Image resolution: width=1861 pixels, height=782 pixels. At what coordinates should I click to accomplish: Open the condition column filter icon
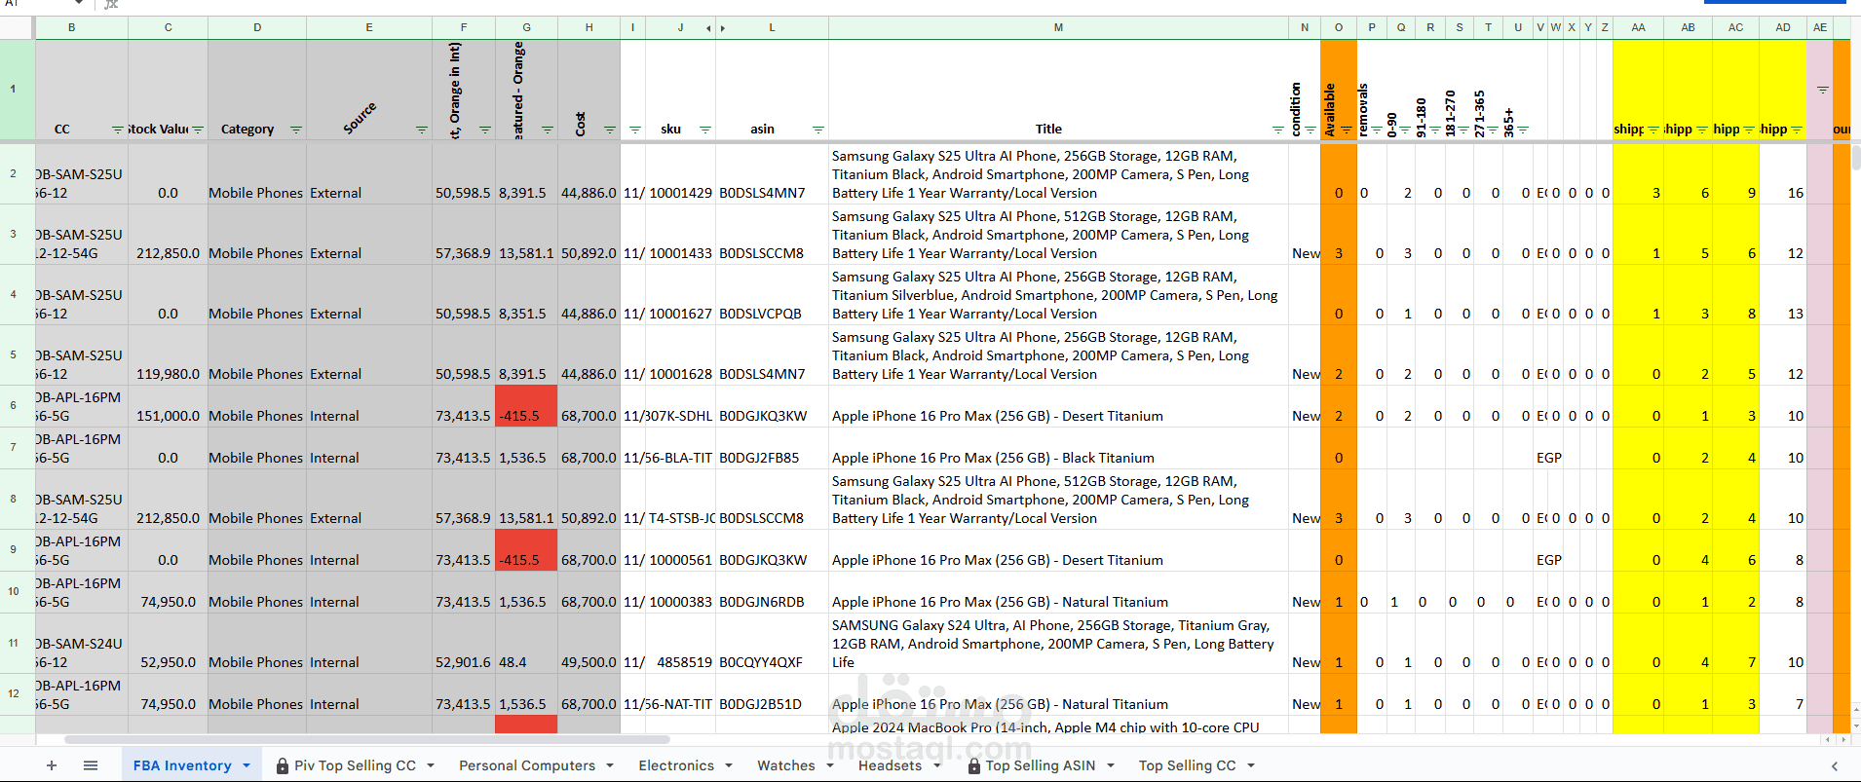1310,130
